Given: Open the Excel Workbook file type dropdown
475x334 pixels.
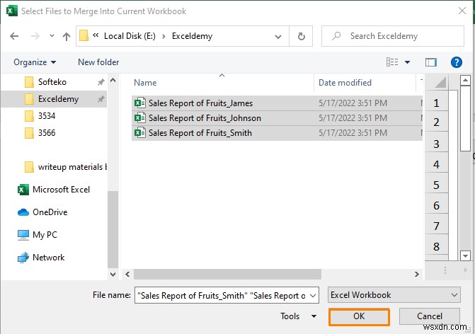Looking at the screenshot, I should pyautogui.click(x=394, y=295).
